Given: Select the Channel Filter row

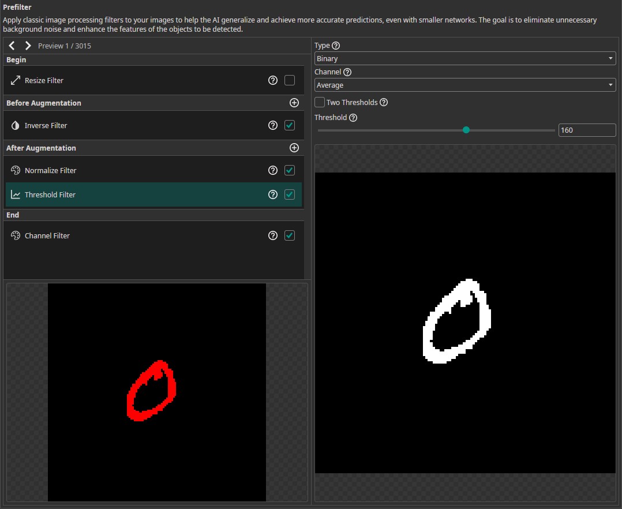Looking at the screenshot, I should coord(153,235).
